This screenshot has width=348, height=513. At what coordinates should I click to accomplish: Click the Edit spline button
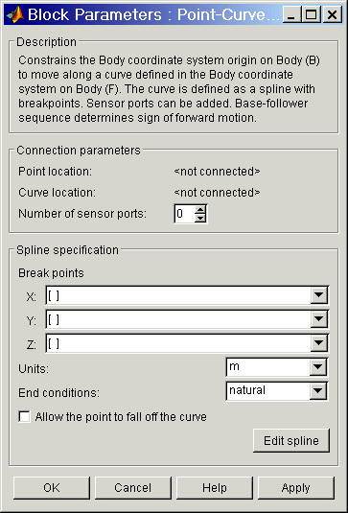point(291,441)
